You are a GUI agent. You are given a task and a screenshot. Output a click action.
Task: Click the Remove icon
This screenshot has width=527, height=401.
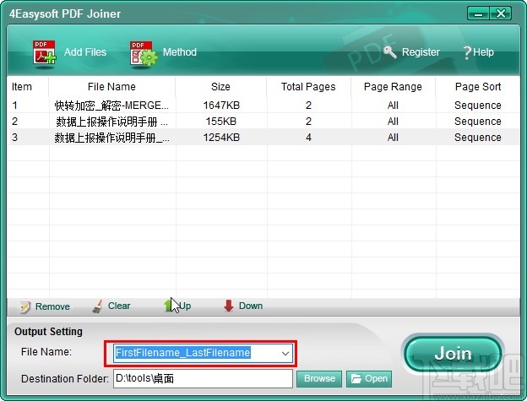coord(24,306)
